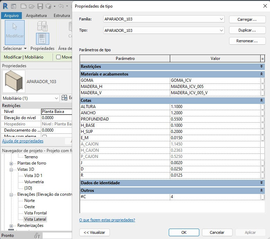Create new project from quick access toolbar
This screenshot has height=239, width=270.
click(x=24, y=6)
